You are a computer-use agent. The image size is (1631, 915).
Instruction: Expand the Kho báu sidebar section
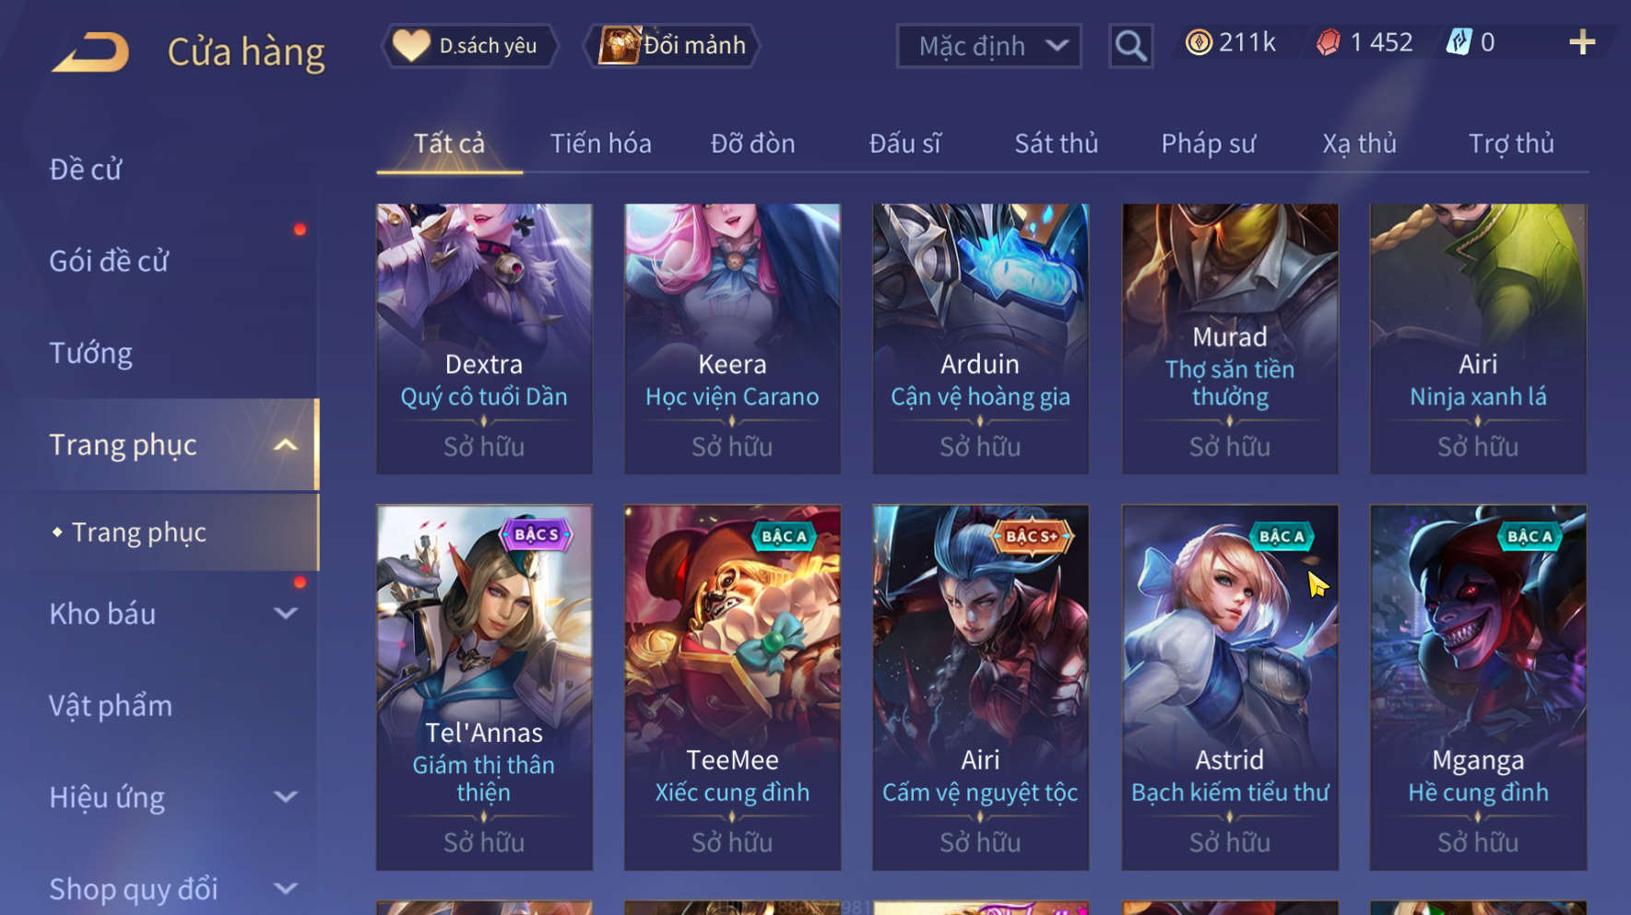pos(286,614)
